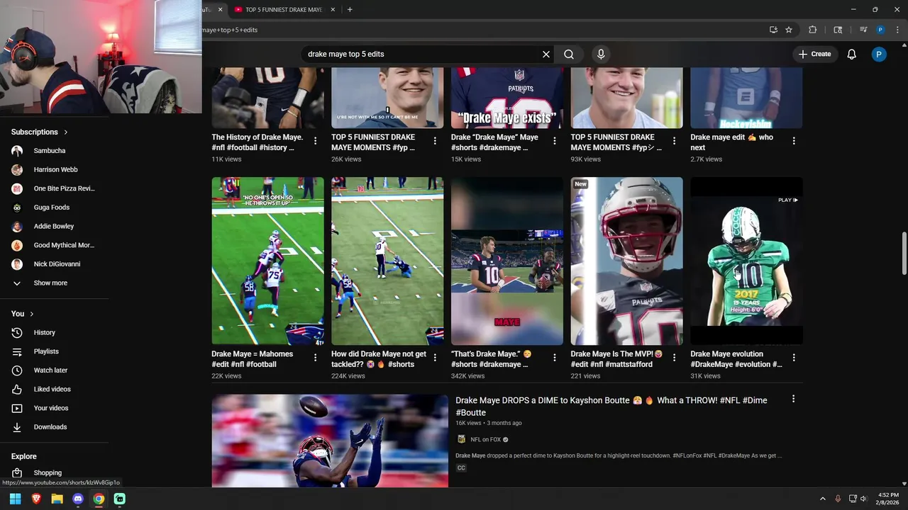
Task: Close the TOP 5 FUNNIEST DRAKE MAYE tab
Action: point(333,9)
